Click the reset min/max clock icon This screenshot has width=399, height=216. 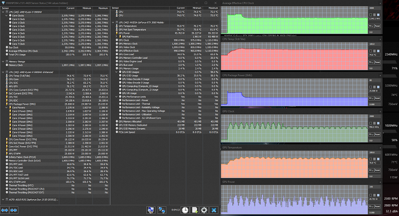184,210
